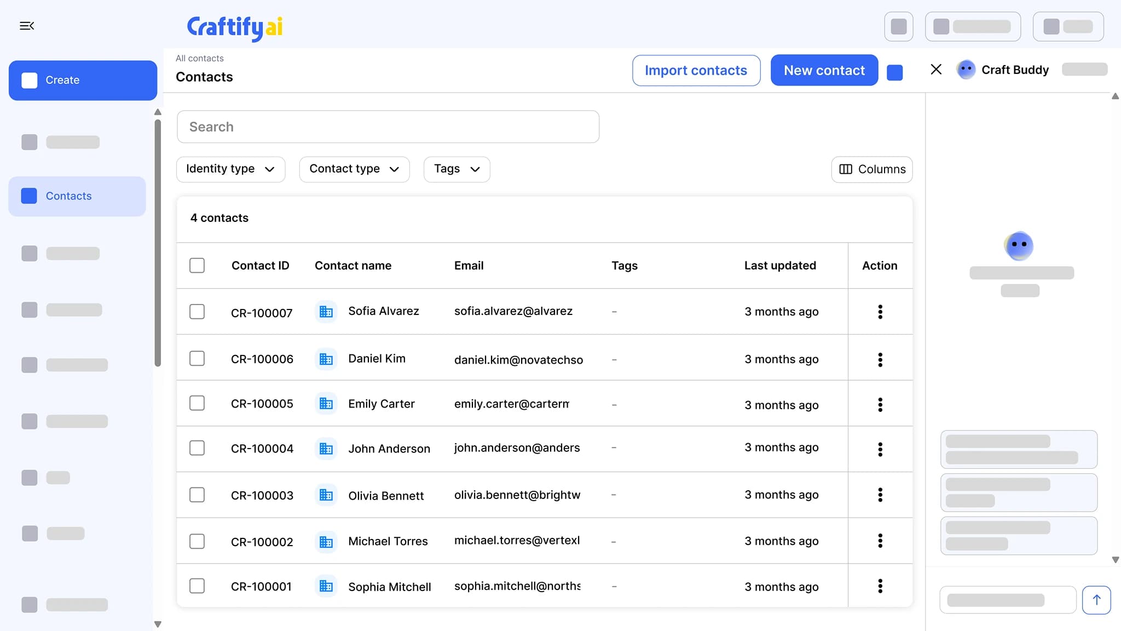
Task: Click the sidebar vertical scrollbar thumb
Action: [158, 242]
